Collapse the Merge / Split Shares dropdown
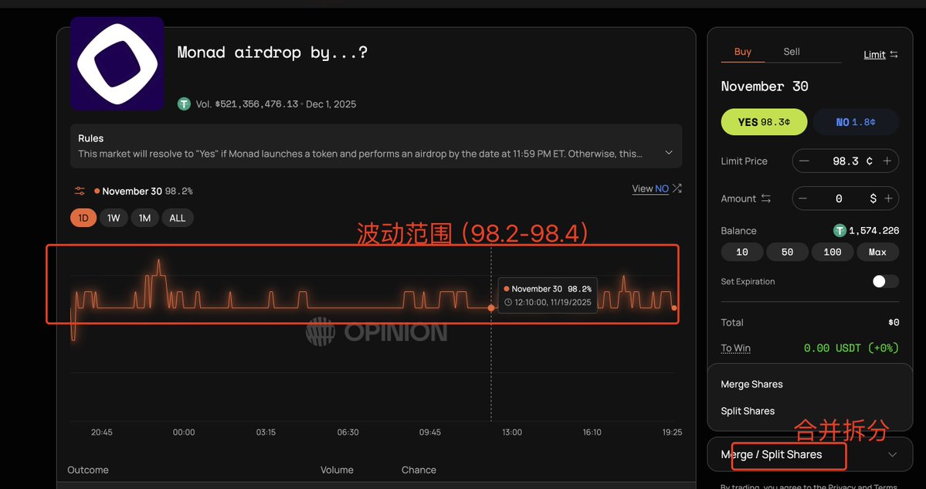The width and height of the screenshot is (926, 489). 892,455
